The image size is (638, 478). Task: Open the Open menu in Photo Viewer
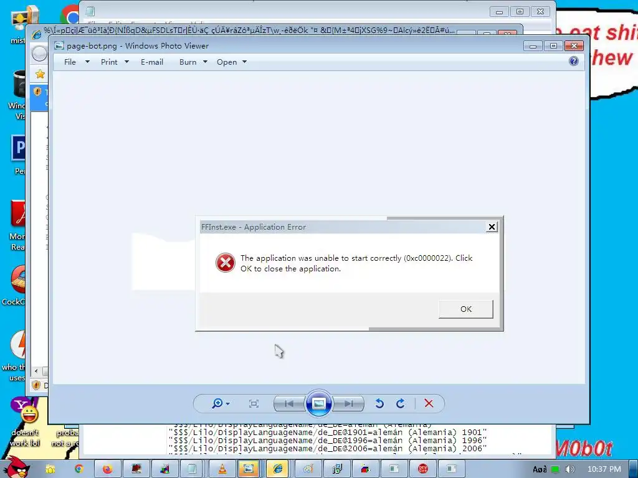pyautogui.click(x=227, y=62)
